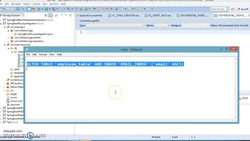The height and width of the screenshot is (141, 250).
Task: Select SpringBootFlywayIntegration.java file
Action: [x=35, y=34]
